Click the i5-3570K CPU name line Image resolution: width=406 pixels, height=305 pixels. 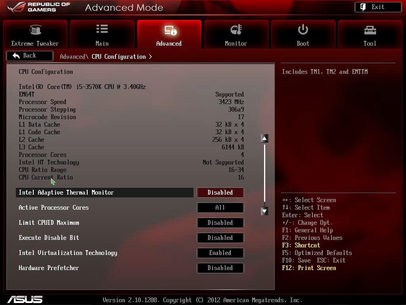pos(82,87)
